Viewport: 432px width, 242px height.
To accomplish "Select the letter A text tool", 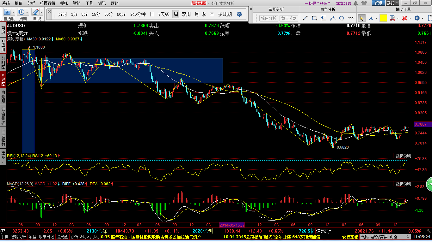I will [x=371, y=18].
